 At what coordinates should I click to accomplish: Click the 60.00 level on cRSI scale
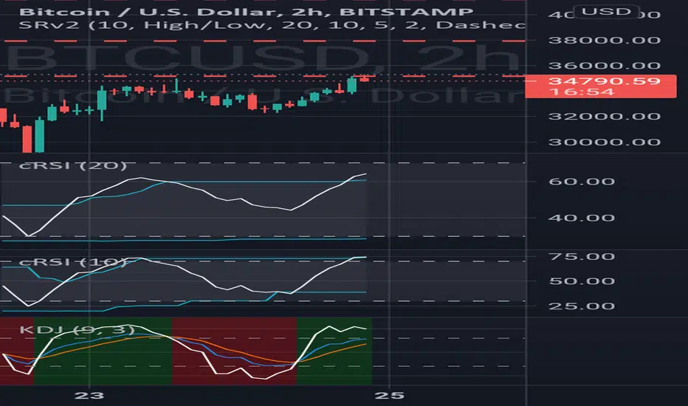pyautogui.click(x=582, y=182)
